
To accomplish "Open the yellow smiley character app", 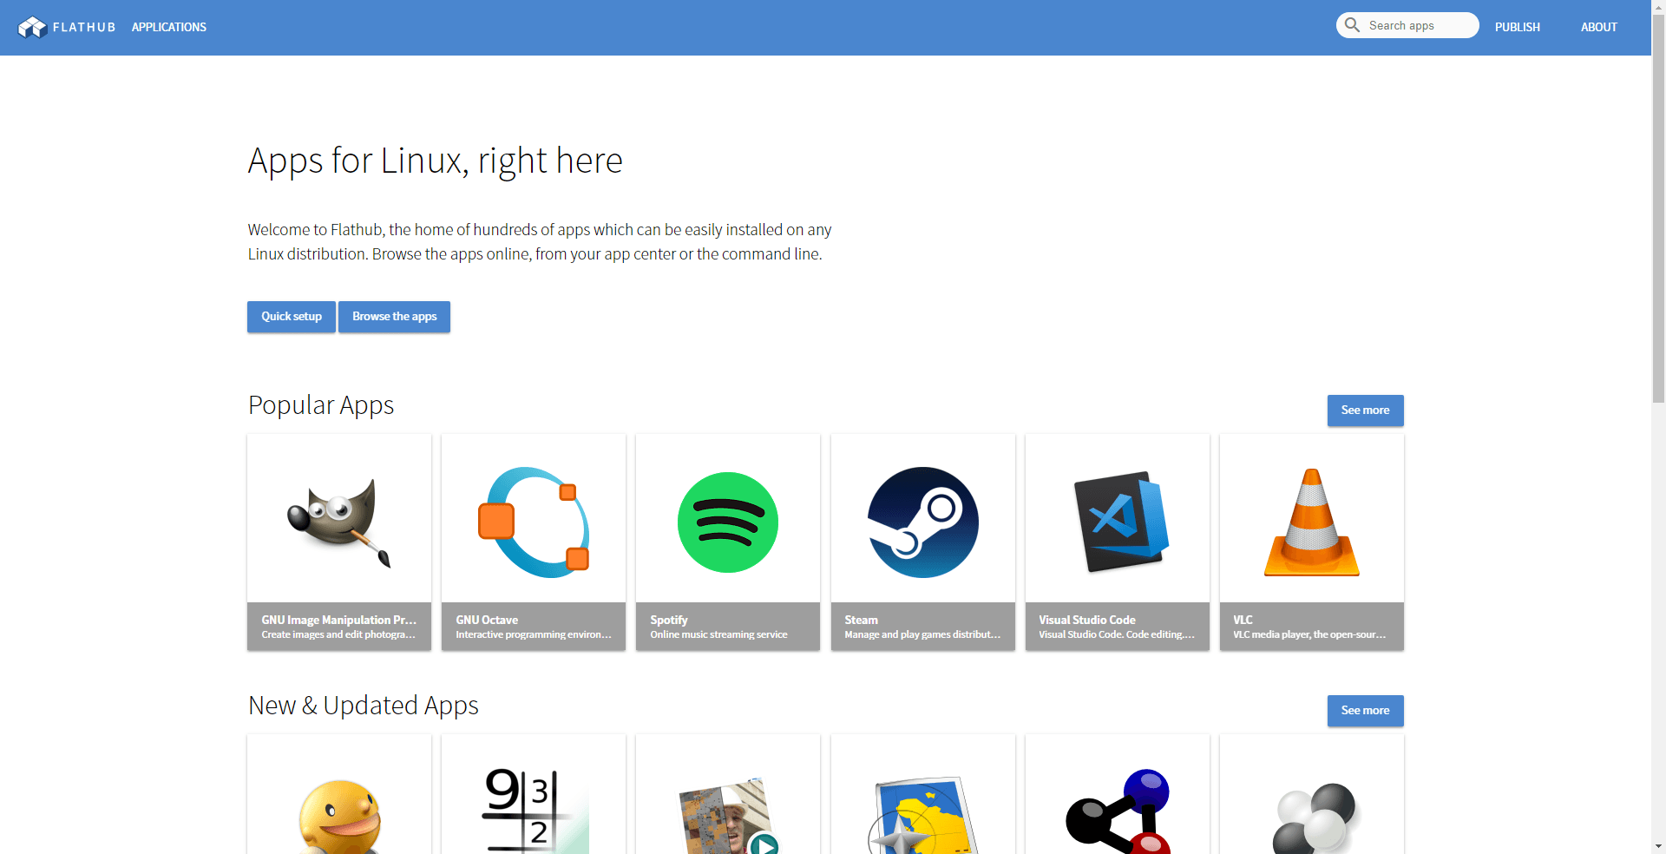I will [339, 817].
